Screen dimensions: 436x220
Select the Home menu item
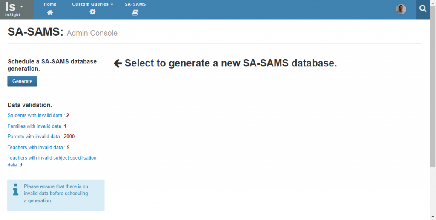(50, 4)
